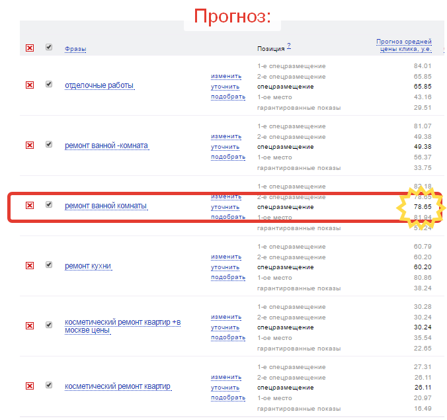Open the footnote 2 link beside "Позиция"

(x=289, y=46)
